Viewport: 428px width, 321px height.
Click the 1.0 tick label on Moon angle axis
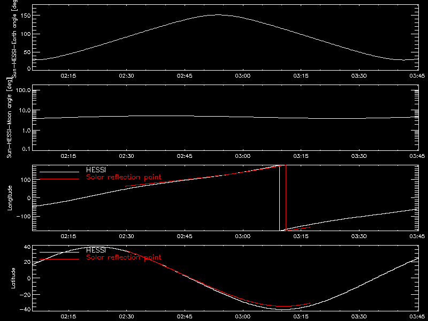pyautogui.click(x=26, y=131)
